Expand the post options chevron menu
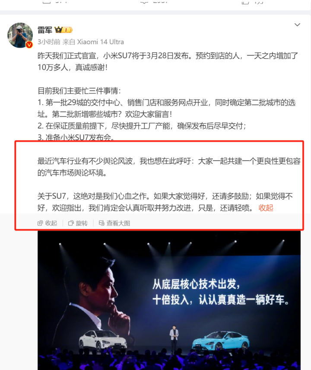This screenshot has width=311, height=370. [x=297, y=25]
